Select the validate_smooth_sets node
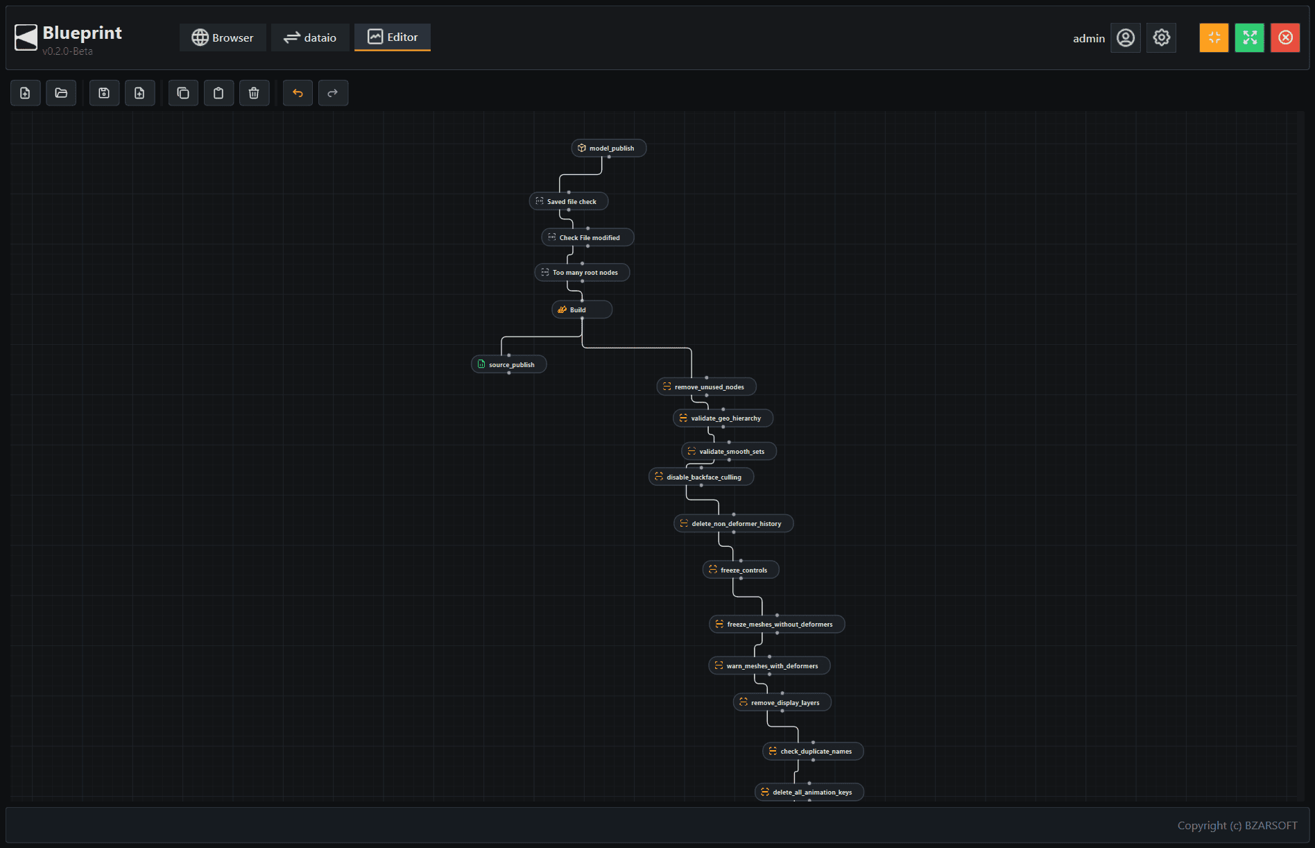The width and height of the screenshot is (1315, 848). point(729,451)
